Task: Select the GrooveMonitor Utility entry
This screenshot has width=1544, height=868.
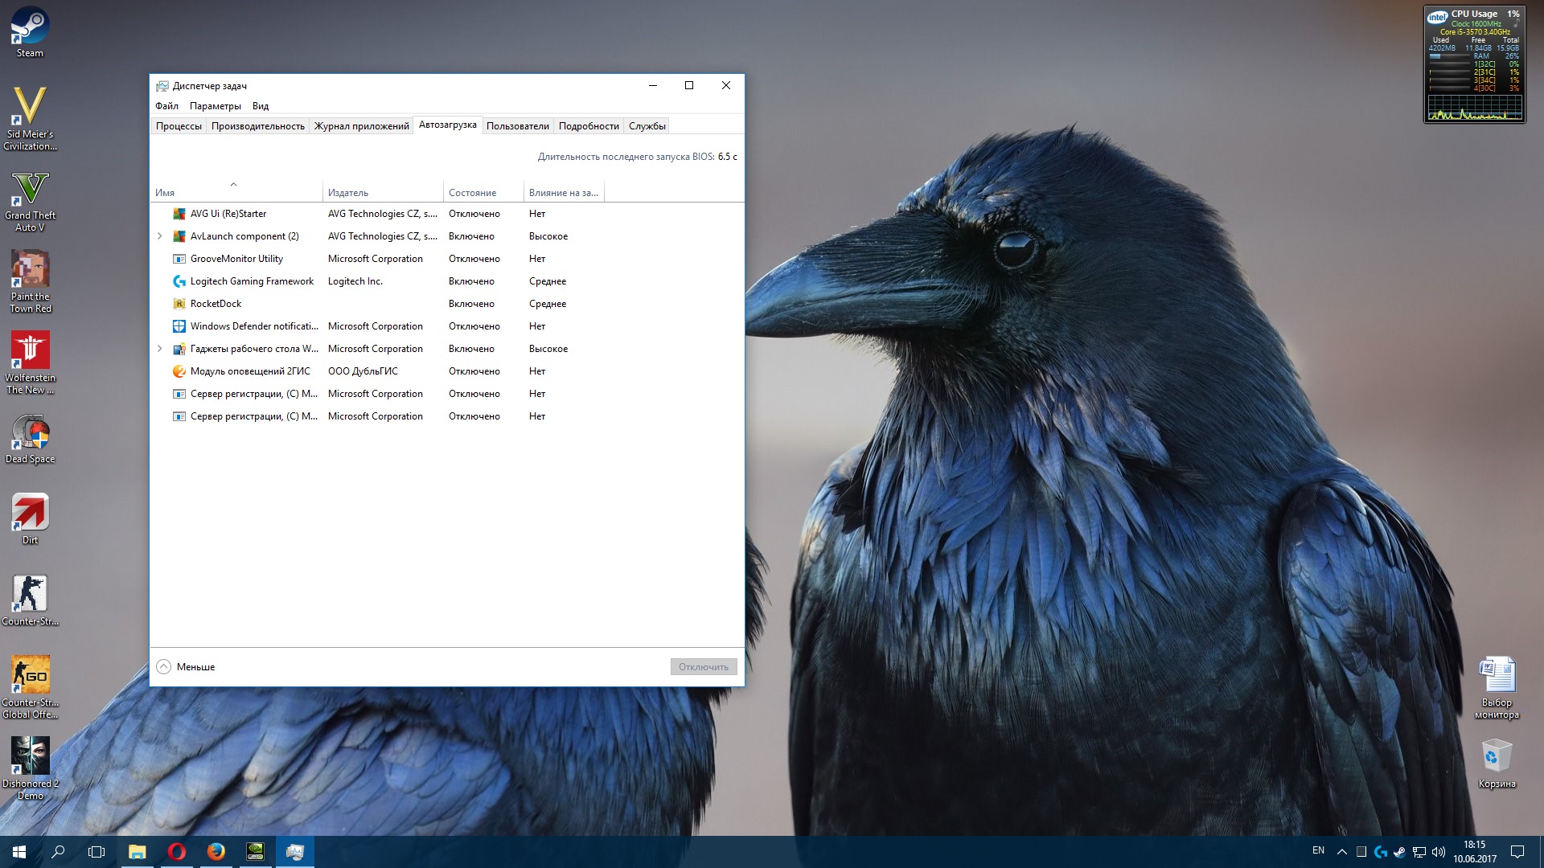Action: coord(236,259)
